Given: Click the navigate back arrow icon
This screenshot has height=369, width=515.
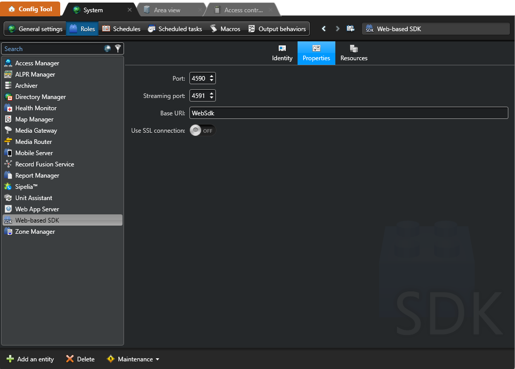Looking at the screenshot, I should click(x=324, y=29).
